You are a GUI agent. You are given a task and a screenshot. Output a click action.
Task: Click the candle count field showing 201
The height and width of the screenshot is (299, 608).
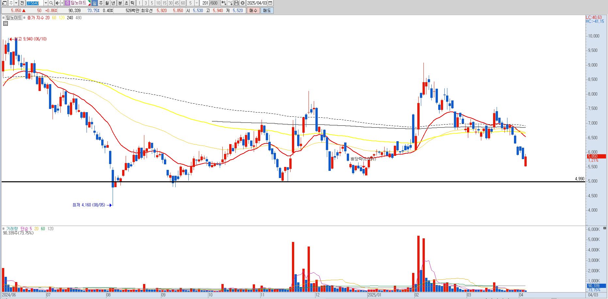(x=205, y=3)
